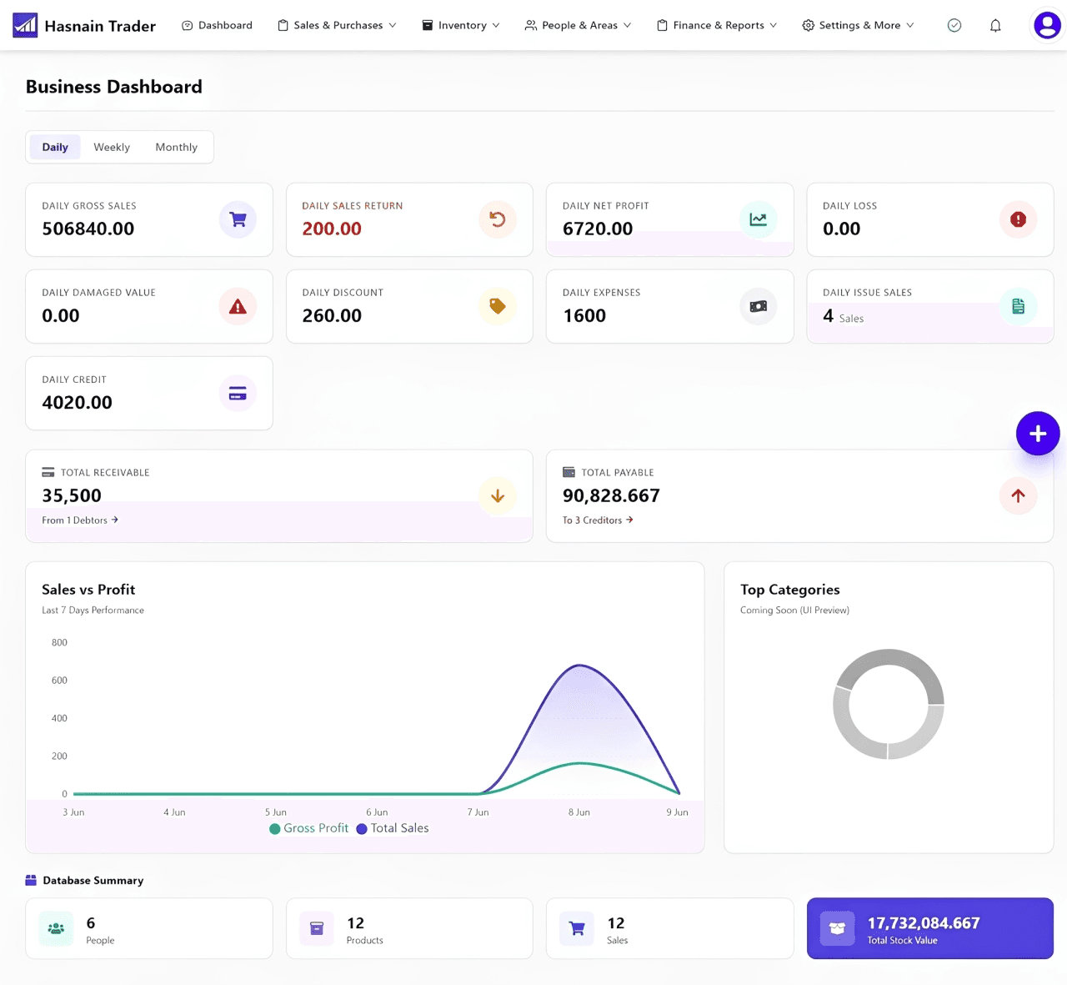Click the Daily Gross Sales cart icon
1067x985 pixels.
(x=238, y=219)
